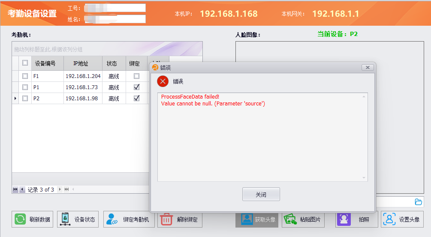This screenshot has width=431, height=237.
Task: Click the 获取头像 portrait icon
Action: point(247,219)
